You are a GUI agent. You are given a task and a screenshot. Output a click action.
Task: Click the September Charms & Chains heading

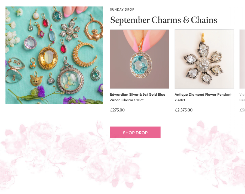point(164,20)
